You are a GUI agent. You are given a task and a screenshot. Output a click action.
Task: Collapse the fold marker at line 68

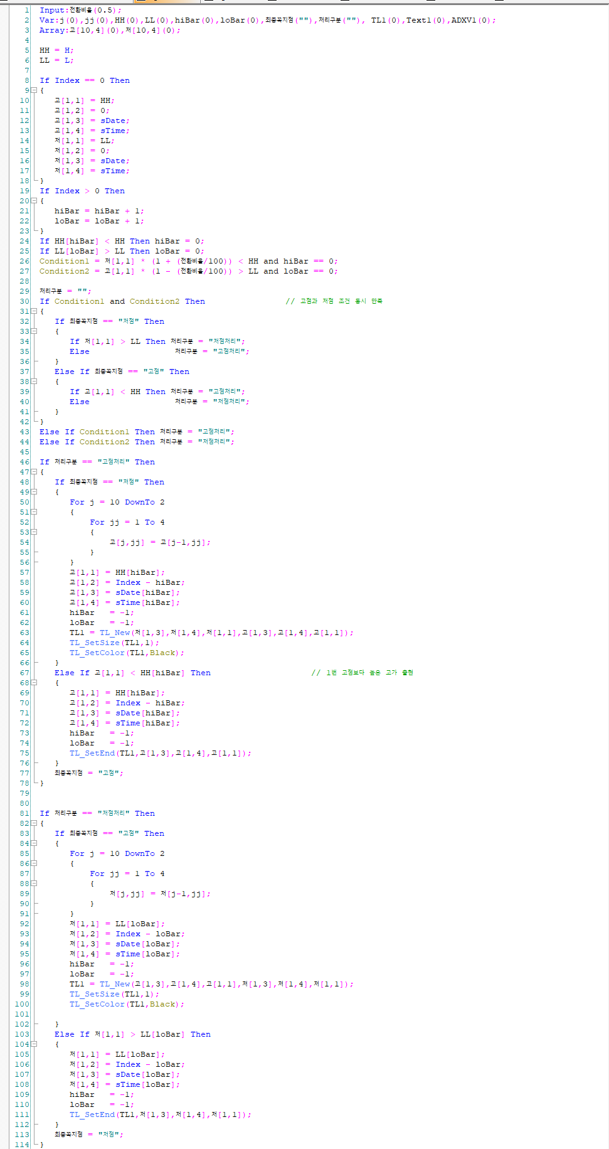tap(34, 683)
